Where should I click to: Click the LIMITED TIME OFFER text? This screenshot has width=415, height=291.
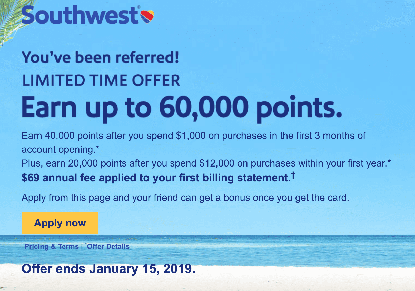(101, 80)
